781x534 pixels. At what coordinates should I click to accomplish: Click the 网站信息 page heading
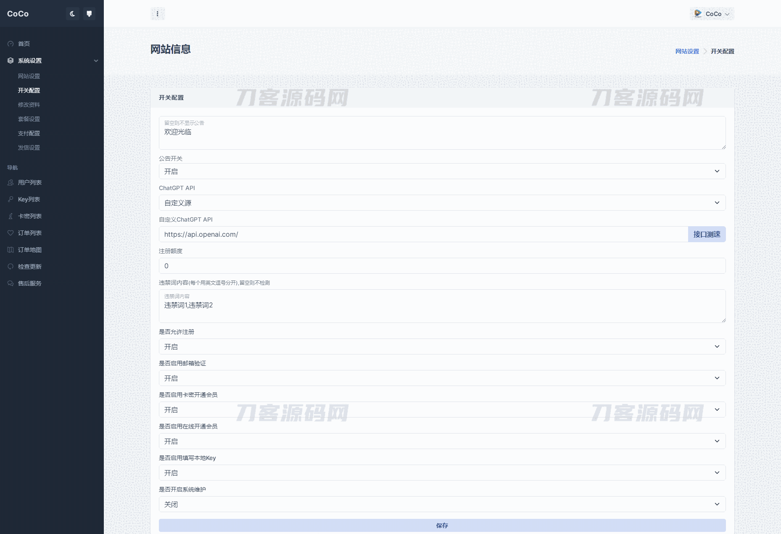[171, 49]
